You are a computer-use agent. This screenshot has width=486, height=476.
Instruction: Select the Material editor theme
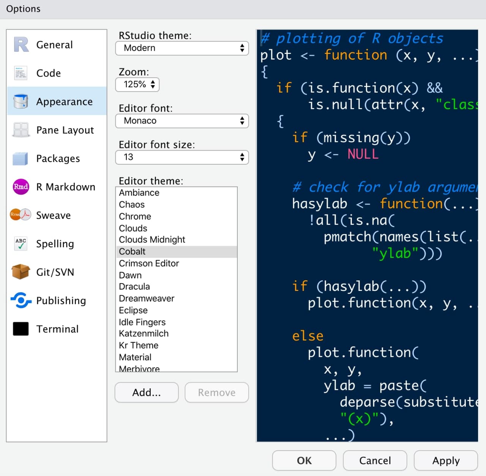point(177,357)
